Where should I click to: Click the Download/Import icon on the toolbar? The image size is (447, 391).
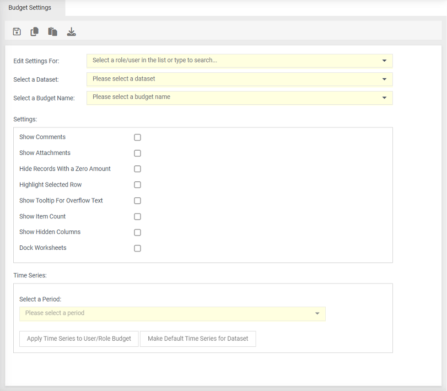pos(71,31)
